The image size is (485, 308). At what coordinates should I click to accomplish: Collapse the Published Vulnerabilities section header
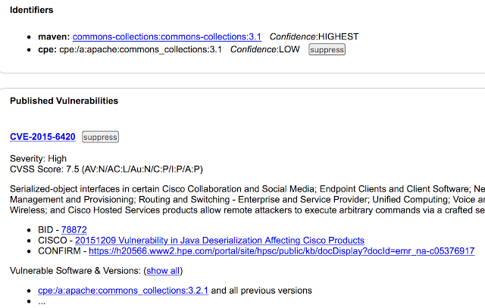click(x=64, y=101)
